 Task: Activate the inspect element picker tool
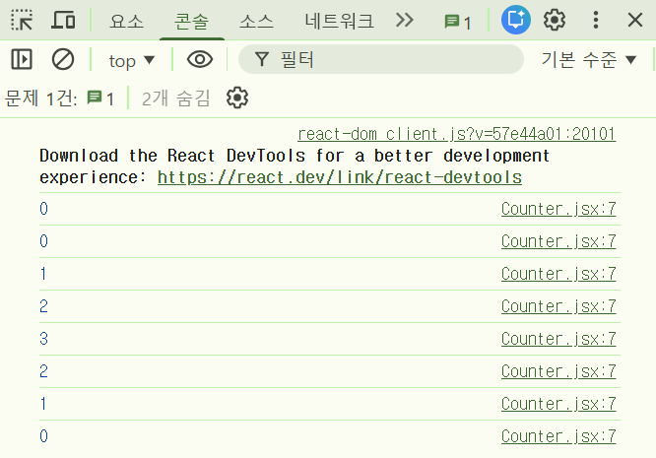click(x=22, y=20)
